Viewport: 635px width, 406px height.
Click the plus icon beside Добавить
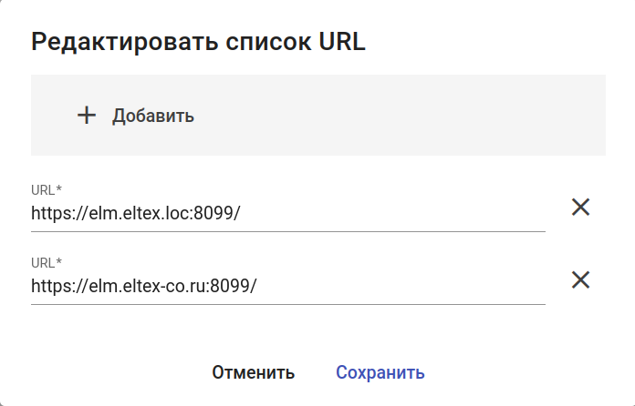(87, 116)
